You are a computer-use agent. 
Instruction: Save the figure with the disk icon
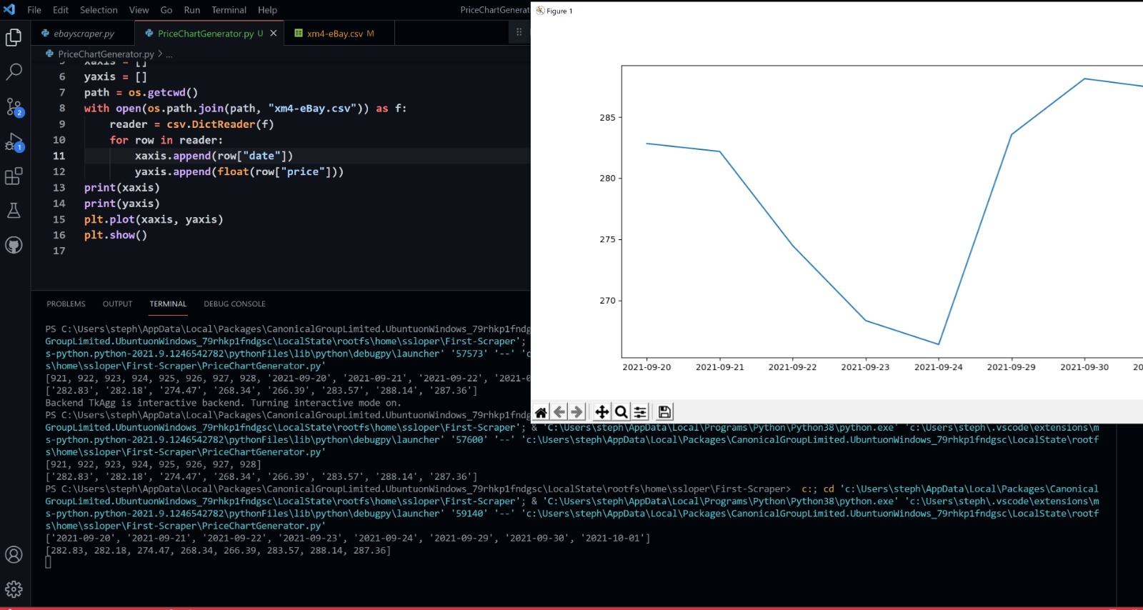664,412
